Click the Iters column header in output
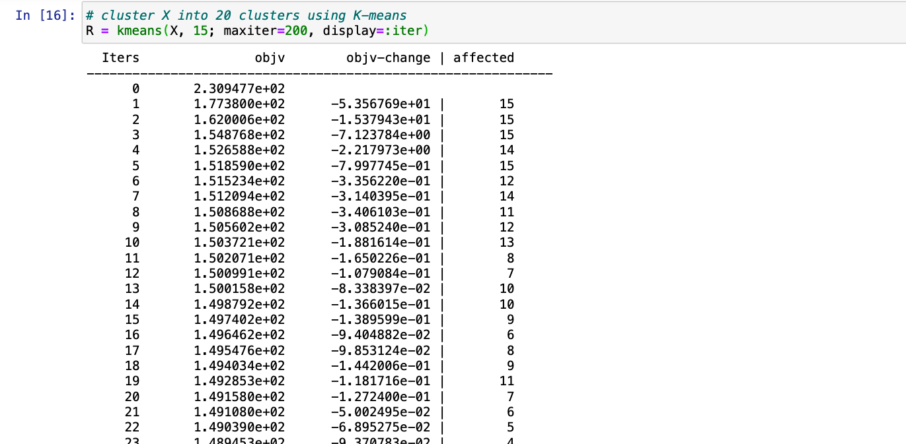 pos(121,58)
